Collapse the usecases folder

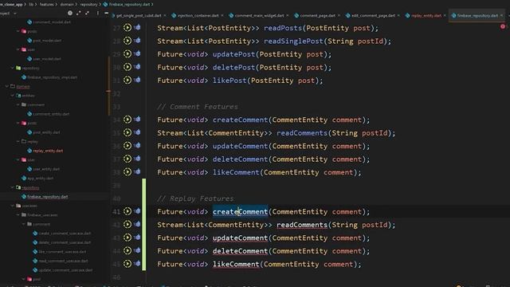tap(13, 206)
